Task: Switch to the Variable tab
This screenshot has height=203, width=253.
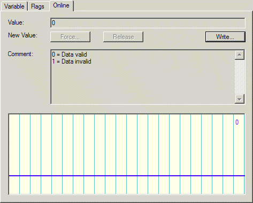Action: pos(14,6)
